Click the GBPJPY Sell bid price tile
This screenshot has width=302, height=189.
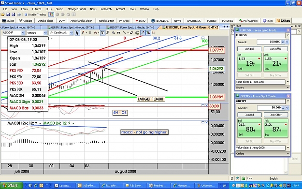click(x=249, y=128)
